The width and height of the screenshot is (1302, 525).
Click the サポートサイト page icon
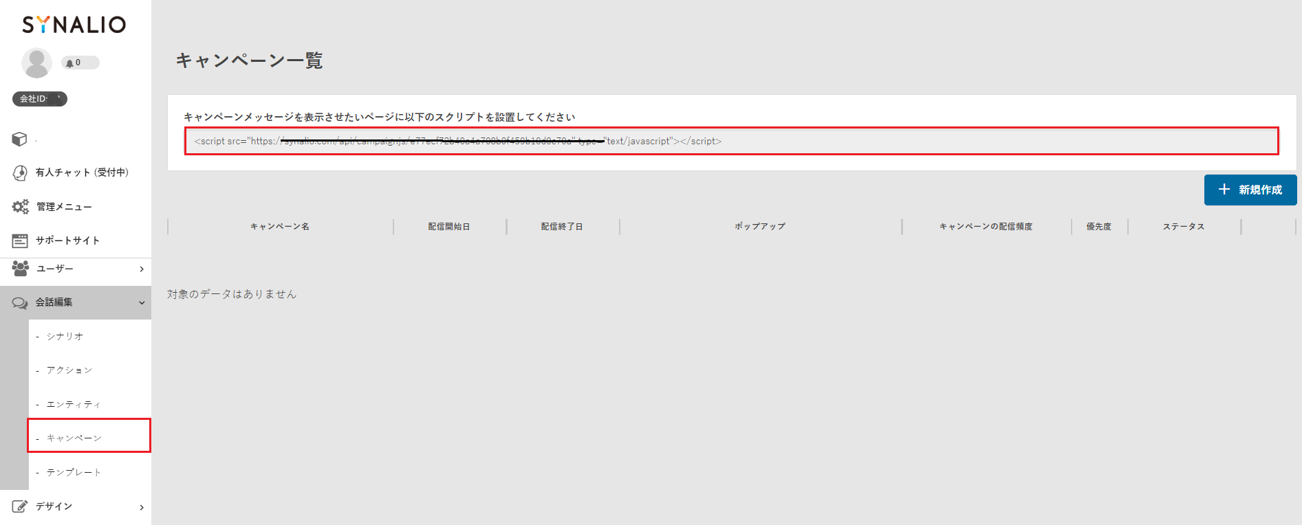20,241
